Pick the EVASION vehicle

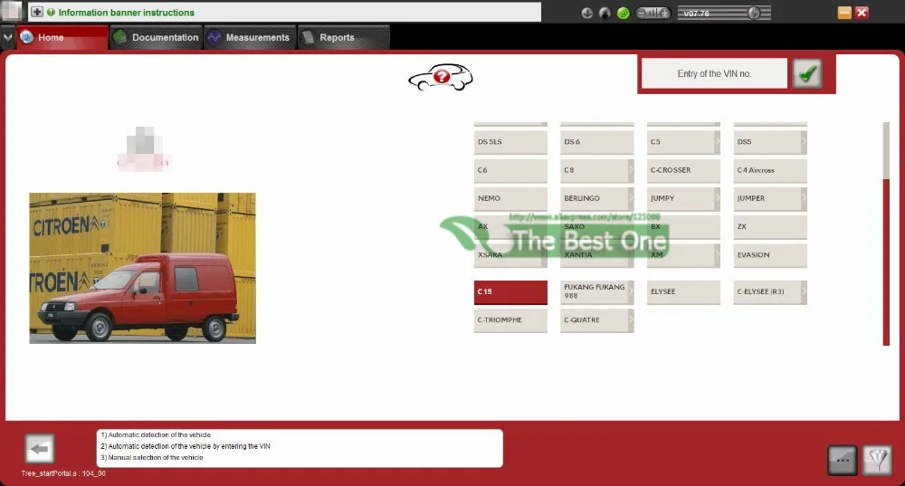[x=770, y=255]
